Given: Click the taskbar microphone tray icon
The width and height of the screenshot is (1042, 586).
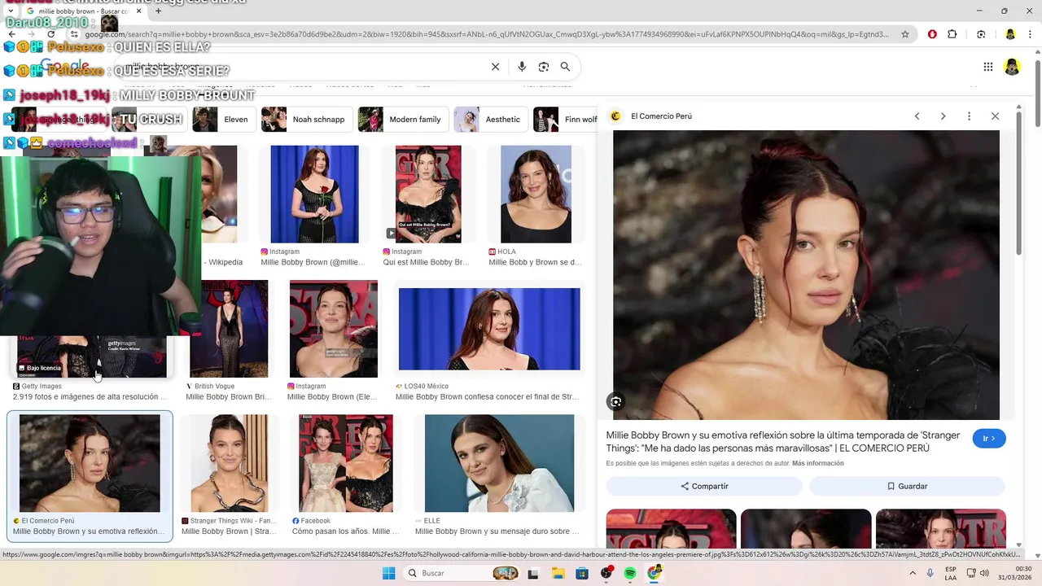Looking at the screenshot, I should click(x=930, y=573).
